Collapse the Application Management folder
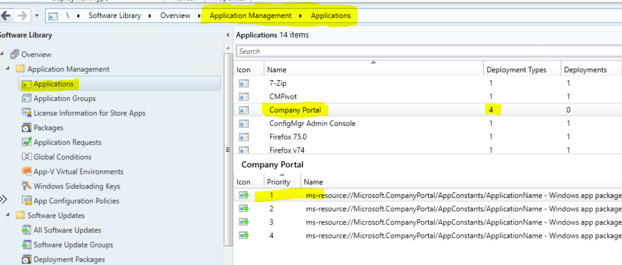622x265 pixels. point(8,69)
